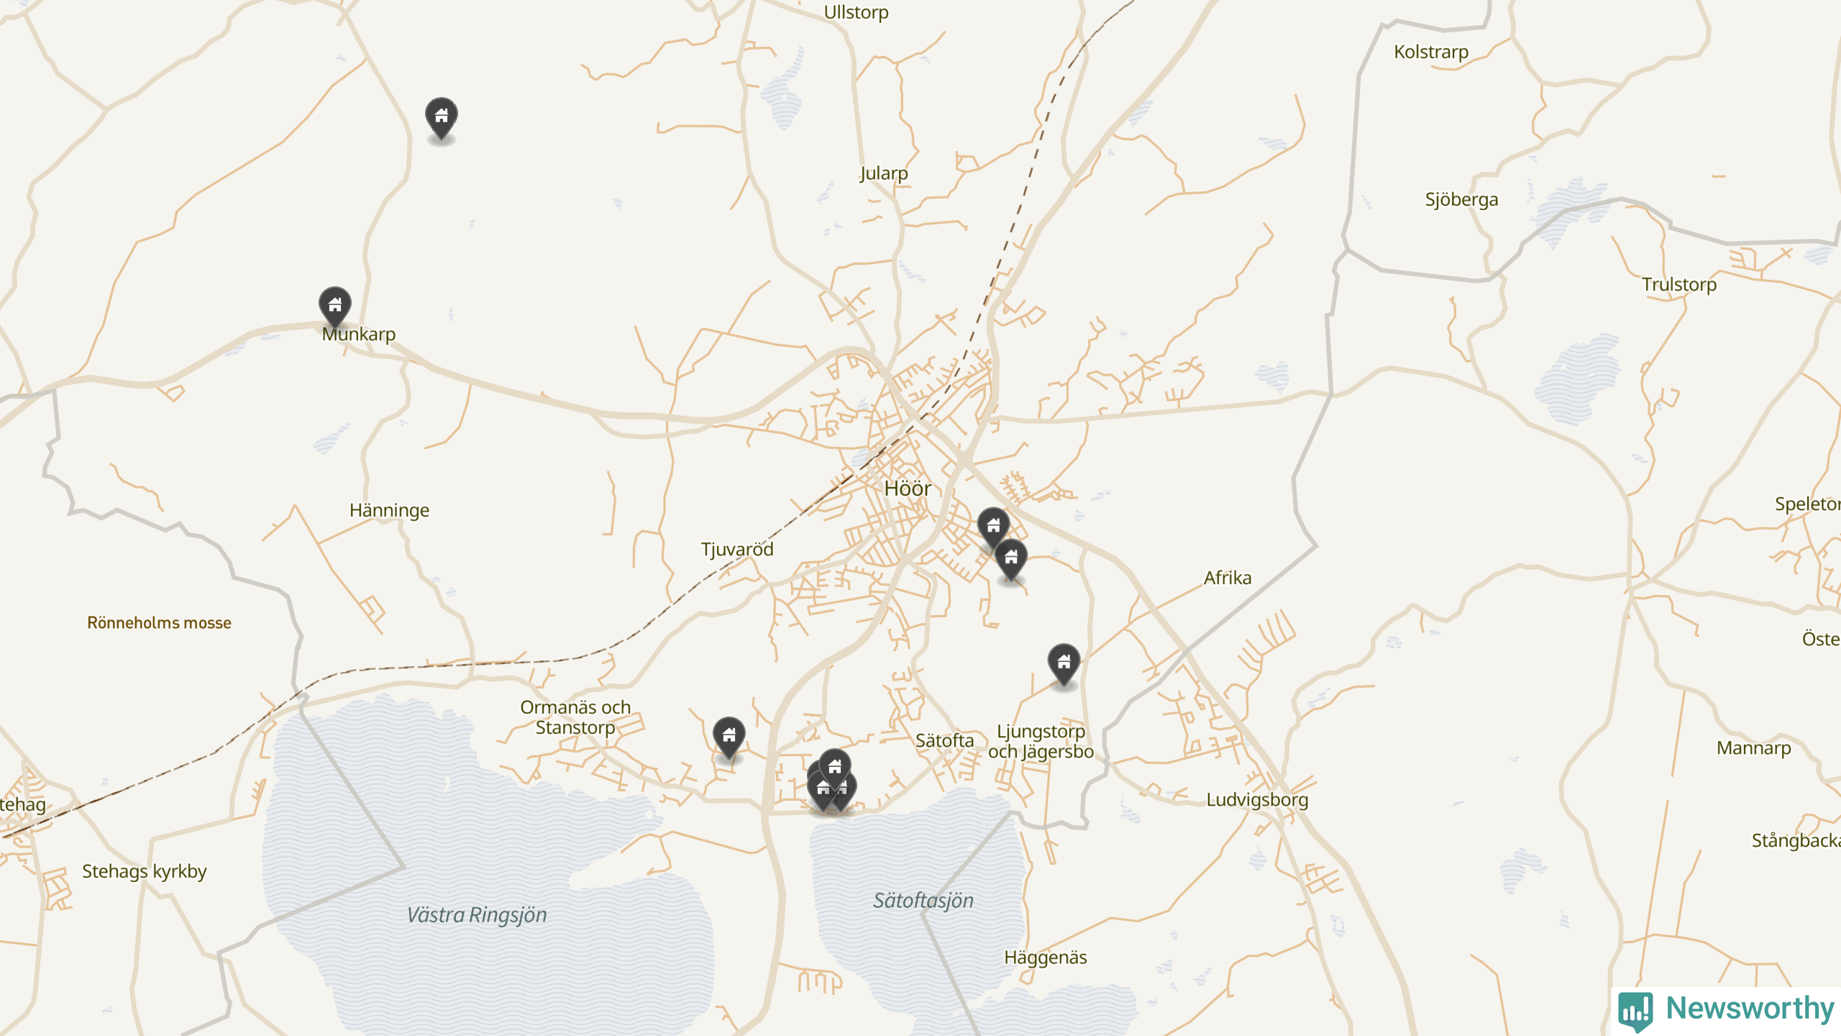1841x1036 pixels.
Task: Select the Hänninge place label
Action: [x=389, y=511]
